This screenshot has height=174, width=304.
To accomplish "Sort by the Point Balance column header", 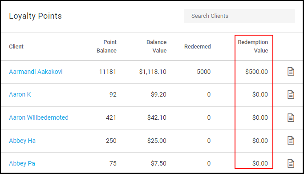I will click(106, 46).
